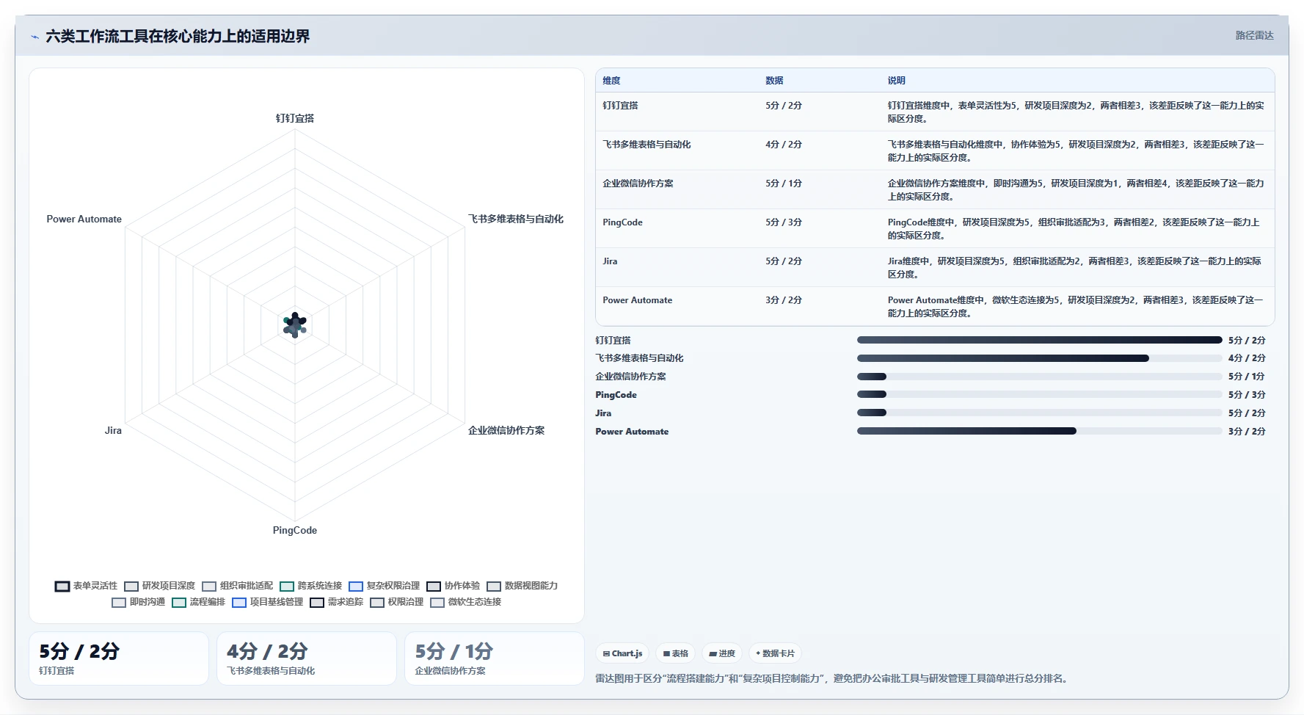Toggle the 流程编排 legend entry
Image resolution: width=1304 pixels, height=715 pixels.
coord(198,602)
